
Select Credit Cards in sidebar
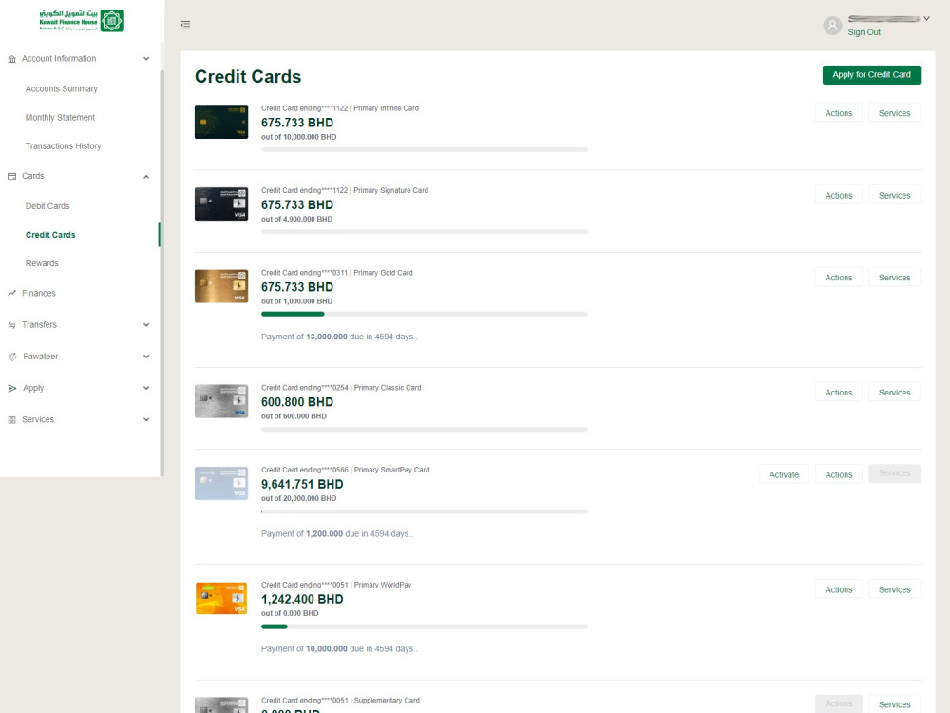50,235
